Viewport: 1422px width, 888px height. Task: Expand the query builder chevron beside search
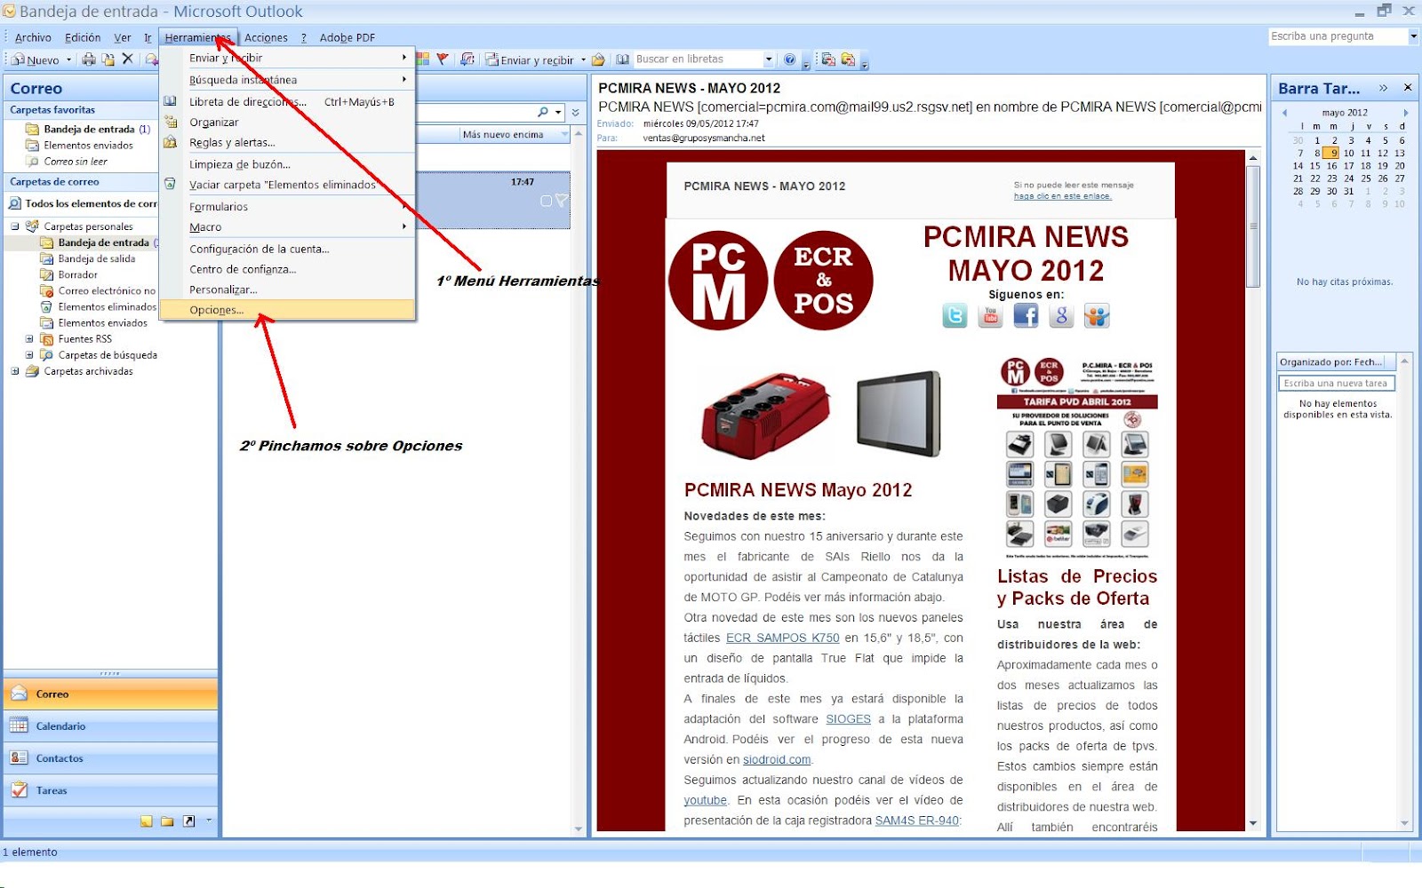point(576,113)
